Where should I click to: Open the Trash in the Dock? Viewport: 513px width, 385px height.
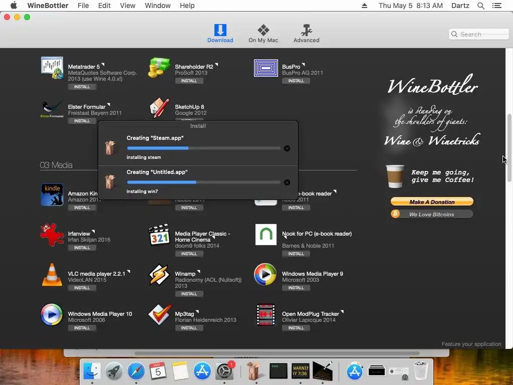[x=420, y=371]
